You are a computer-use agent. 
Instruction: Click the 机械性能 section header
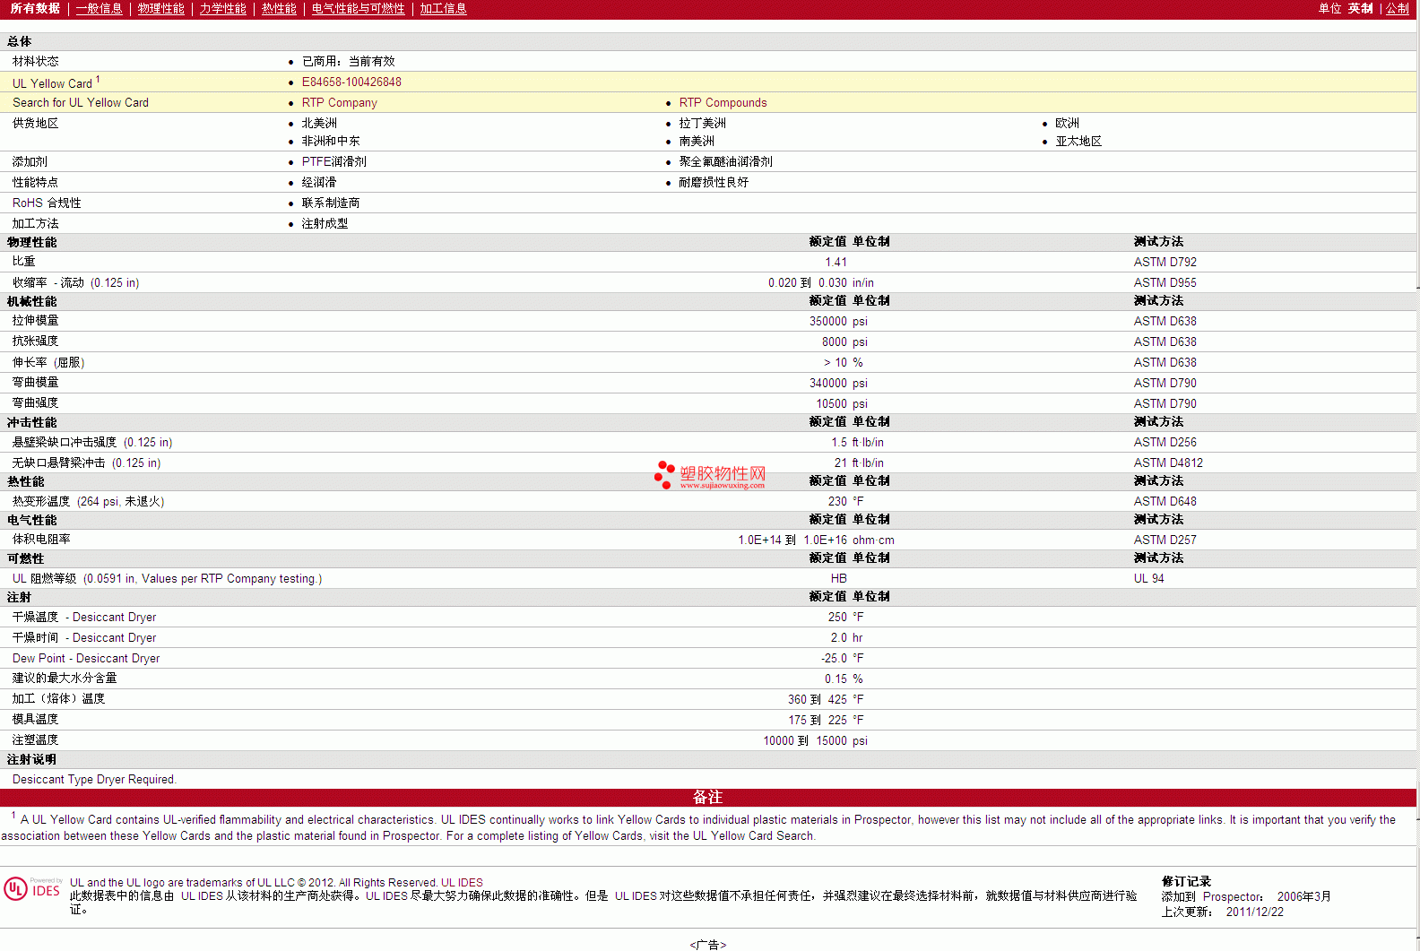click(x=31, y=302)
